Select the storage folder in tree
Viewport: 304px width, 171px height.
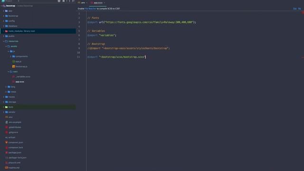click(x=12, y=102)
